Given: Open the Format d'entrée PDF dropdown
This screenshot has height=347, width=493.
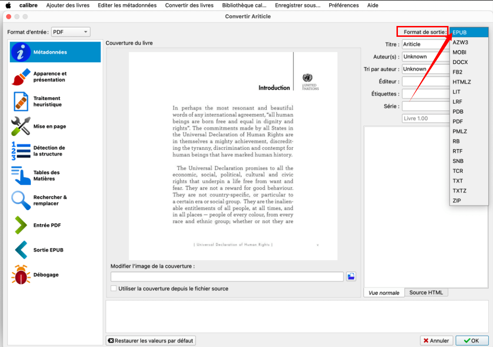Looking at the screenshot, I should point(70,32).
